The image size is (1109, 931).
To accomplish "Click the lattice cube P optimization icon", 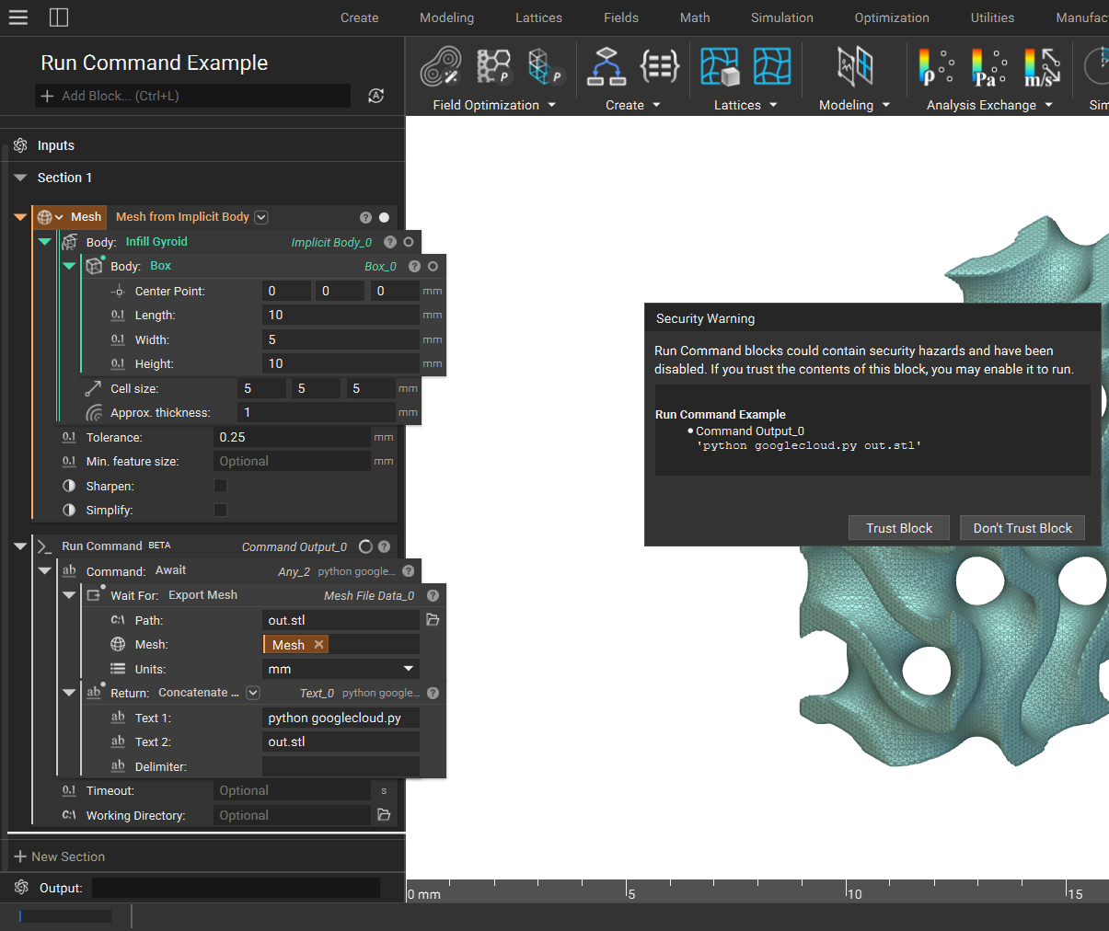I will click(x=545, y=66).
